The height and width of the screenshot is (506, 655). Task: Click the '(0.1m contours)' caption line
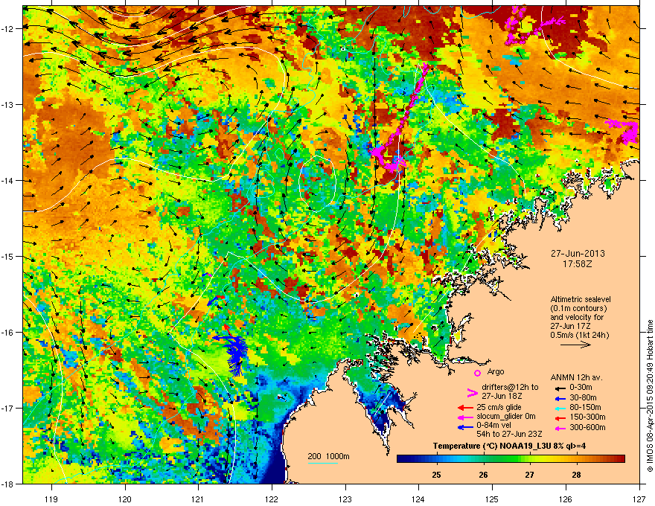578,309
